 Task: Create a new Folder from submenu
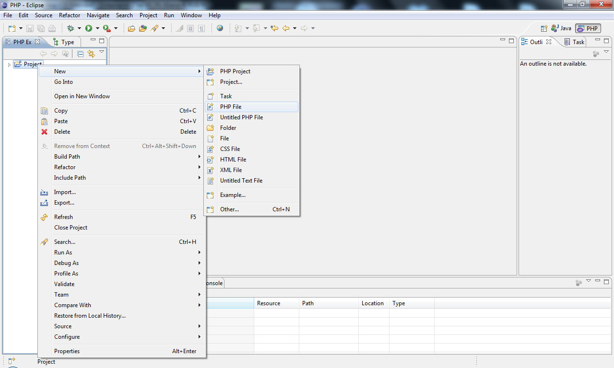[x=252, y=128]
